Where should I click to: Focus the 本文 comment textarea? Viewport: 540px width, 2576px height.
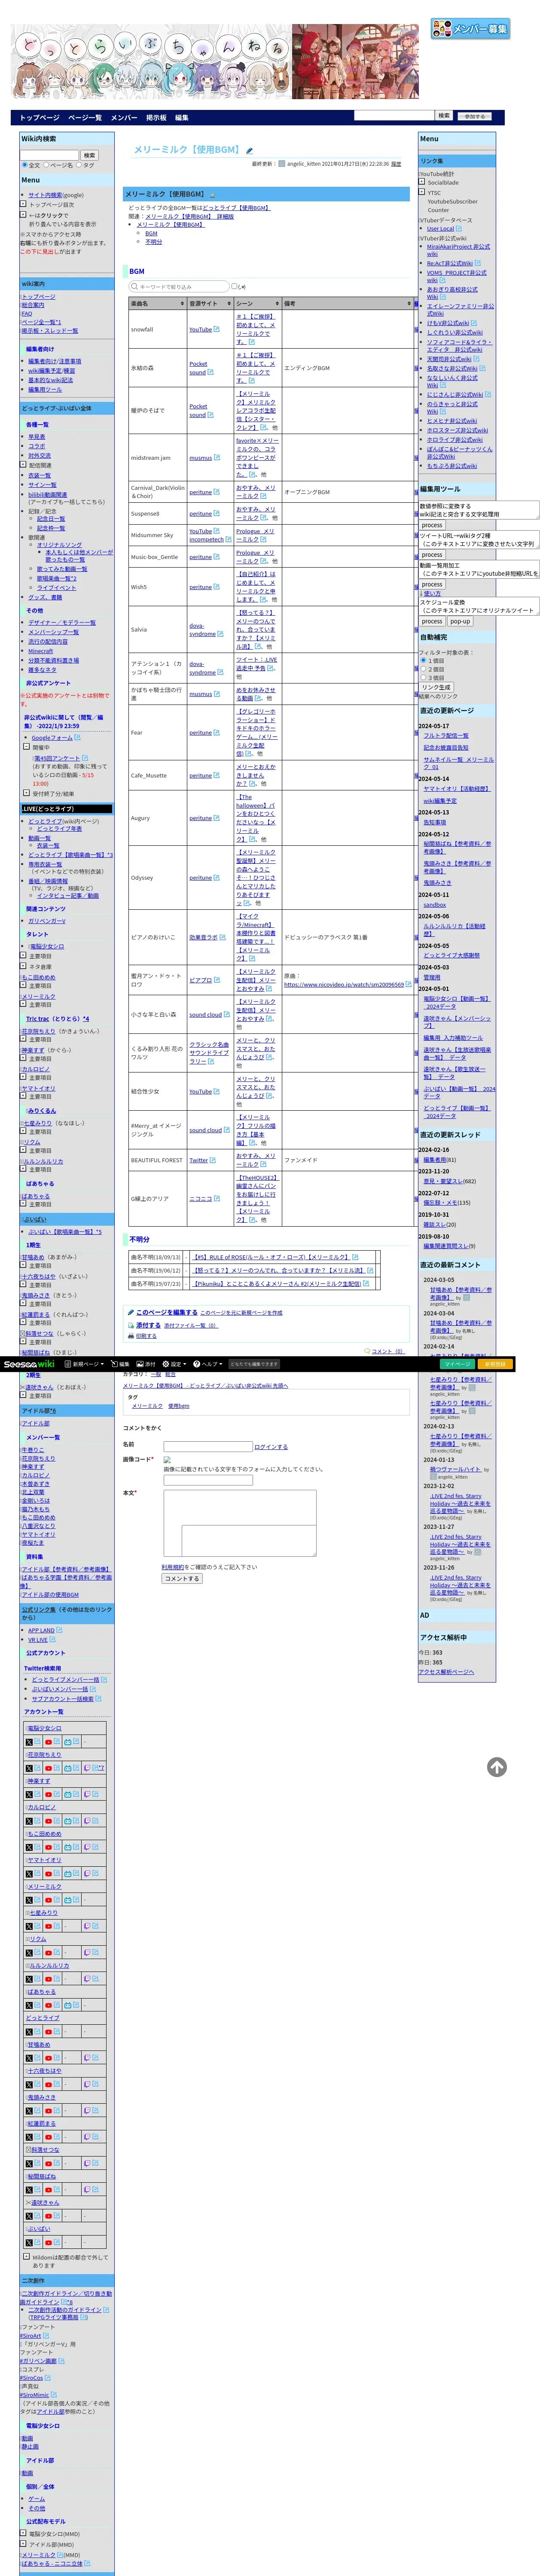(x=240, y=1524)
